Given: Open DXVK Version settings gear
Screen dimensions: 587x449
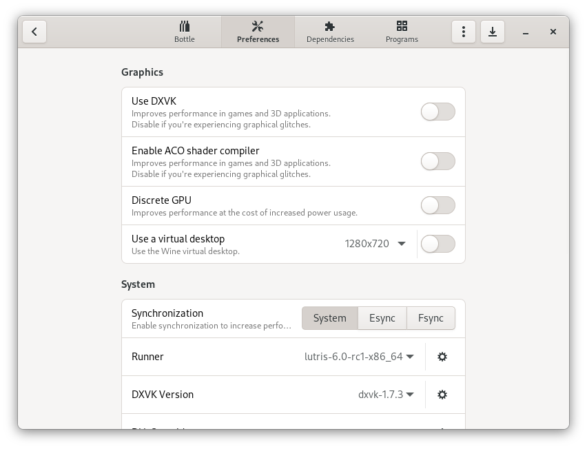Looking at the screenshot, I should [442, 395].
